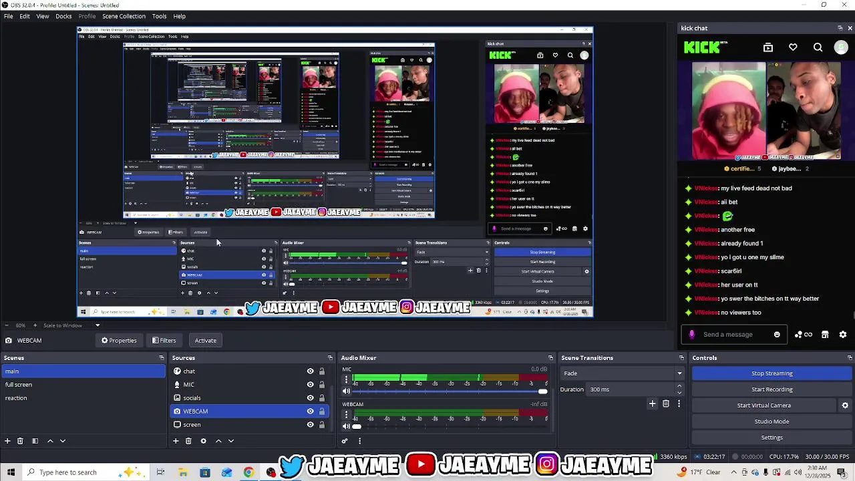Move source down in Sources panel

(x=231, y=441)
